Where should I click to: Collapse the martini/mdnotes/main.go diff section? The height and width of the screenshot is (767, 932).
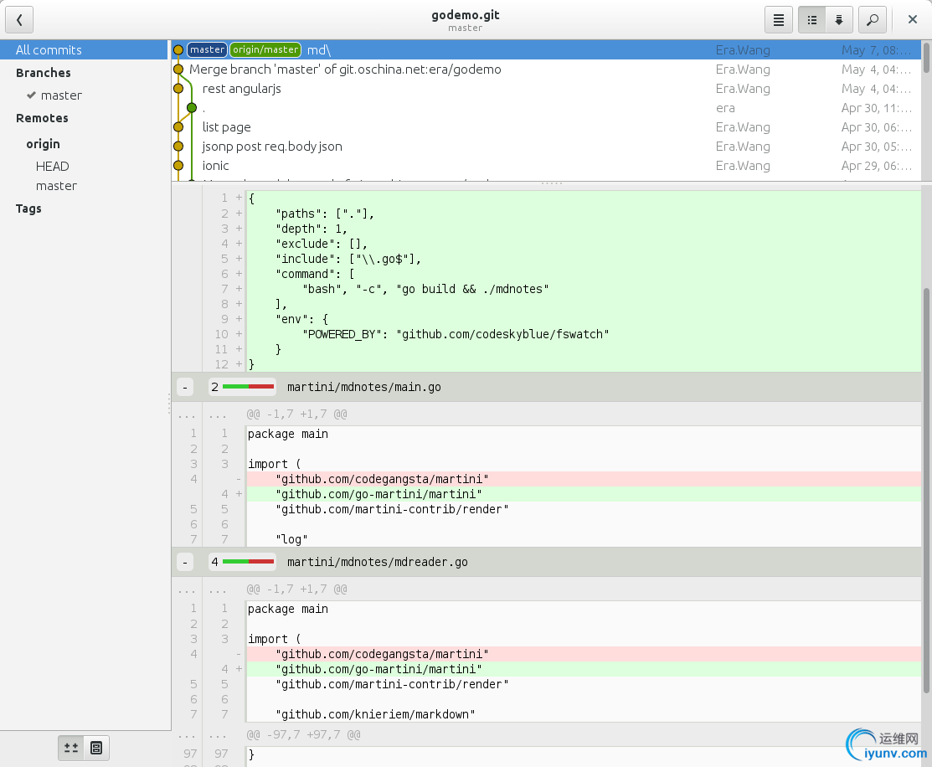(x=186, y=387)
